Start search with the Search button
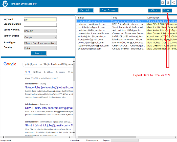This screenshot has height=142, width=177. [39, 53]
